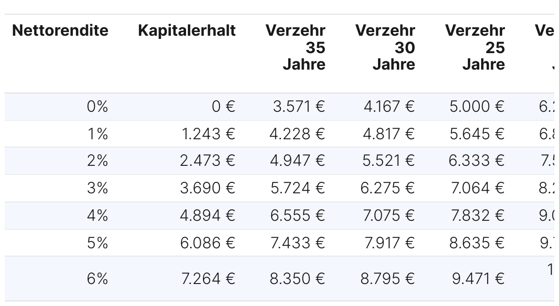Select the Verzehr 30 Jahre header

click(385, 47)
